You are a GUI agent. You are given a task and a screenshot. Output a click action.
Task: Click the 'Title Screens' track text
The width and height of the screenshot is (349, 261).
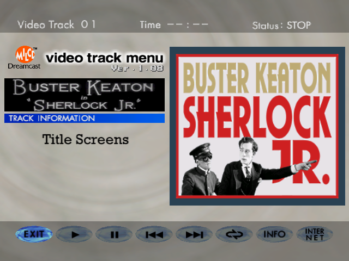pyautogui.click(x=86, y=140)
